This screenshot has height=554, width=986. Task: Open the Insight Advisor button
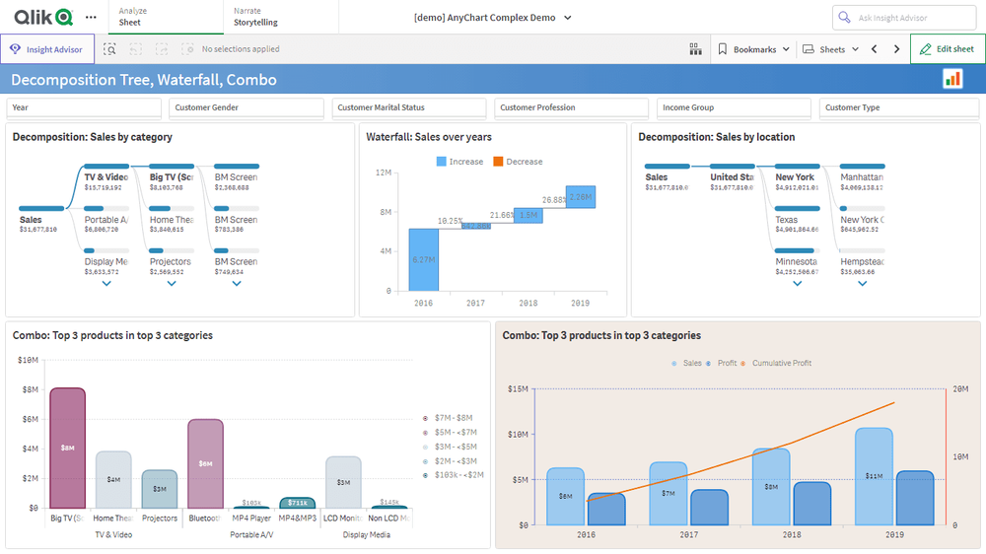click(x=47, y=49)
